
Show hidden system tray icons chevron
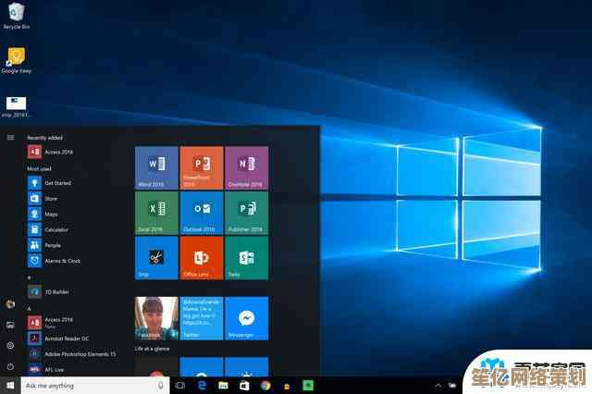pos(438,385)
